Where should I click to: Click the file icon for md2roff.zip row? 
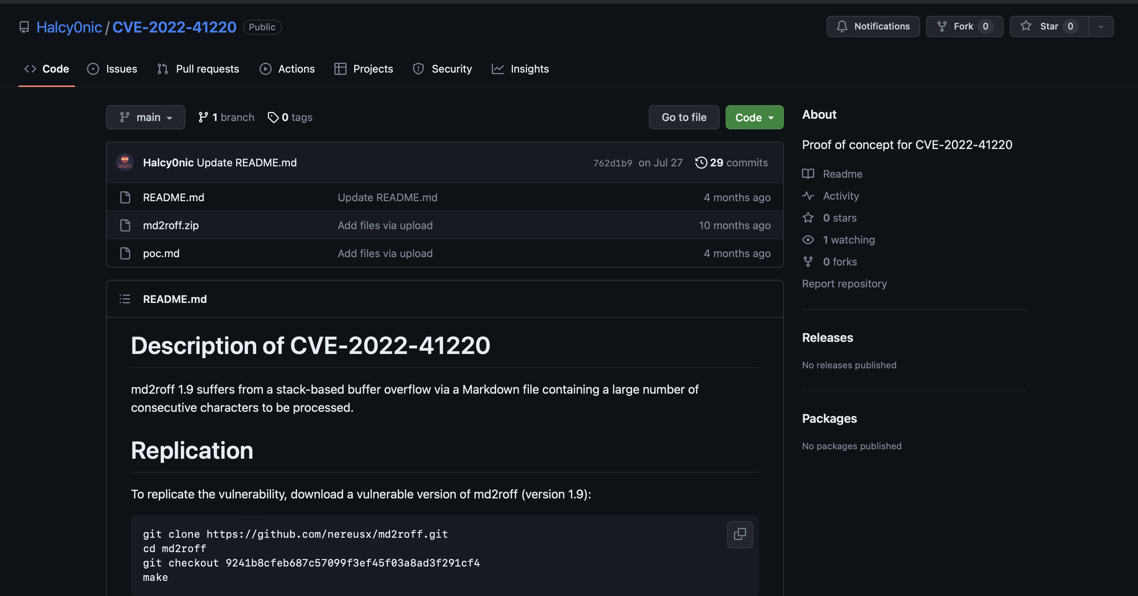tap(125, 226)
